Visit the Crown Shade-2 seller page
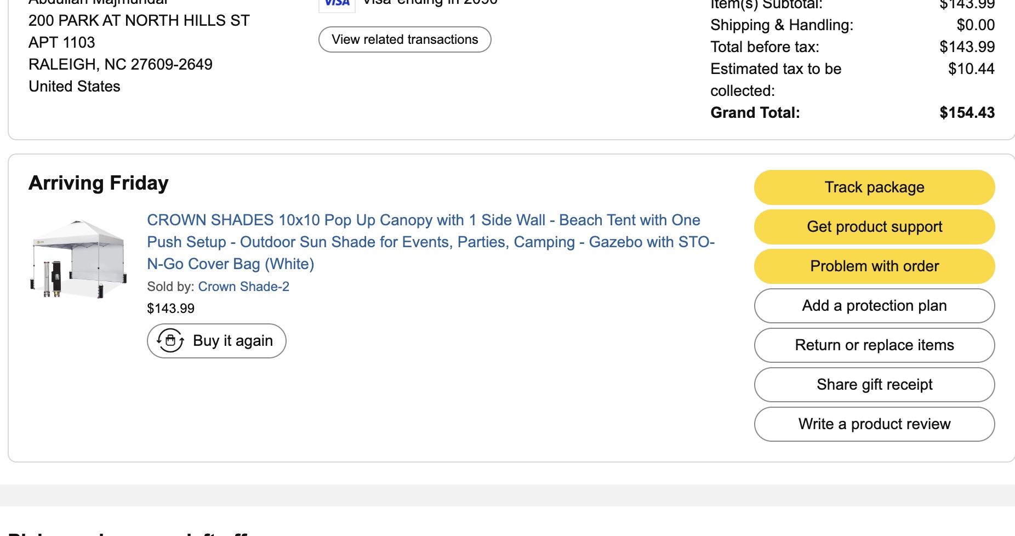Screen dimensions: 1015x536 click(243, 287)
